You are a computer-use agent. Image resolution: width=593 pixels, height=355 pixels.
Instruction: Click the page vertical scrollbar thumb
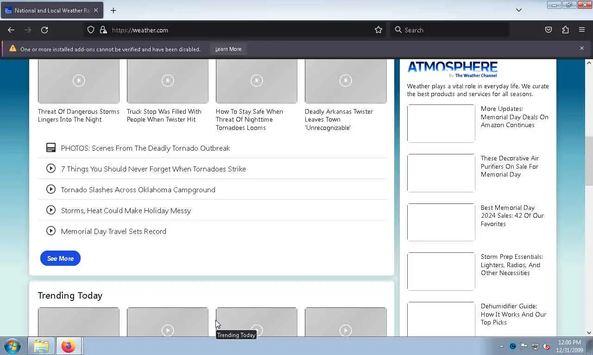coord(589,160)
